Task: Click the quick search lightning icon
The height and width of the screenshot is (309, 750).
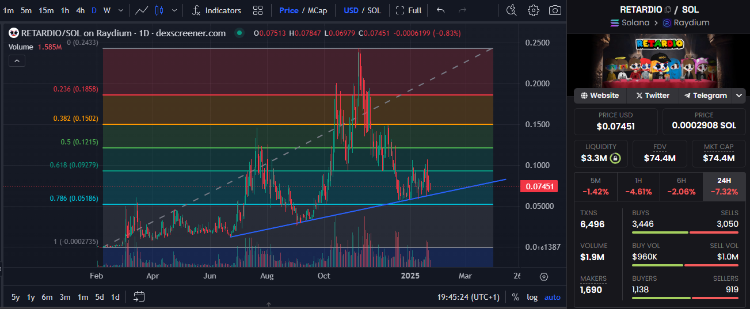Action: pyautogui.click(x=511, y=10)
